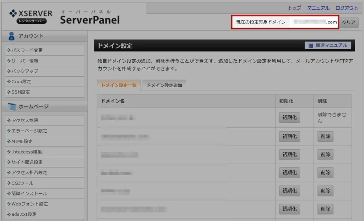
Task: Open アクセス拒否設定 menu item
Action: [44, 173]
